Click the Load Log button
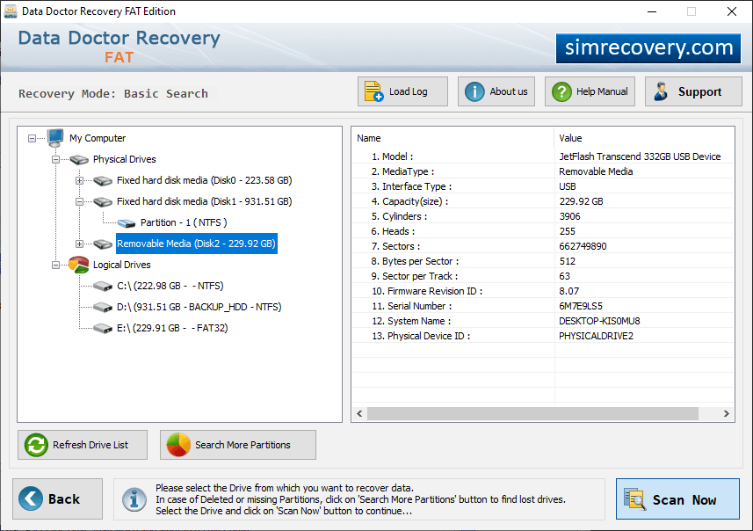The image size is (753, 531). coord(402,91)
